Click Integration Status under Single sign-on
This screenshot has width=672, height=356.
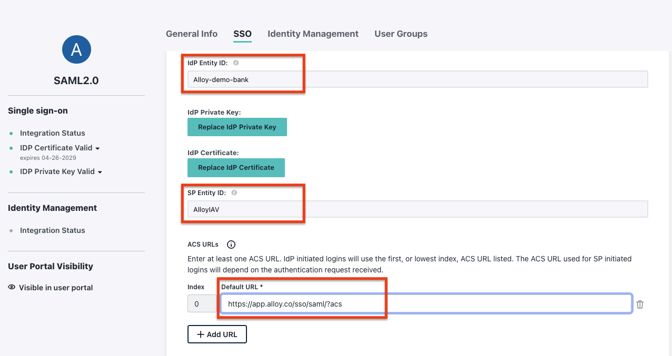(x=53, y=134)
